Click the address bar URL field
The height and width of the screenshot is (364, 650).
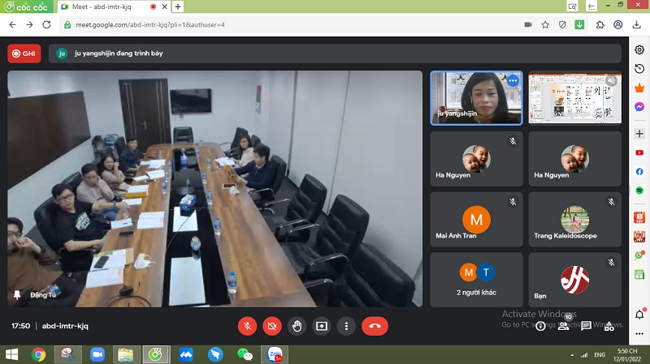(284, 24)
